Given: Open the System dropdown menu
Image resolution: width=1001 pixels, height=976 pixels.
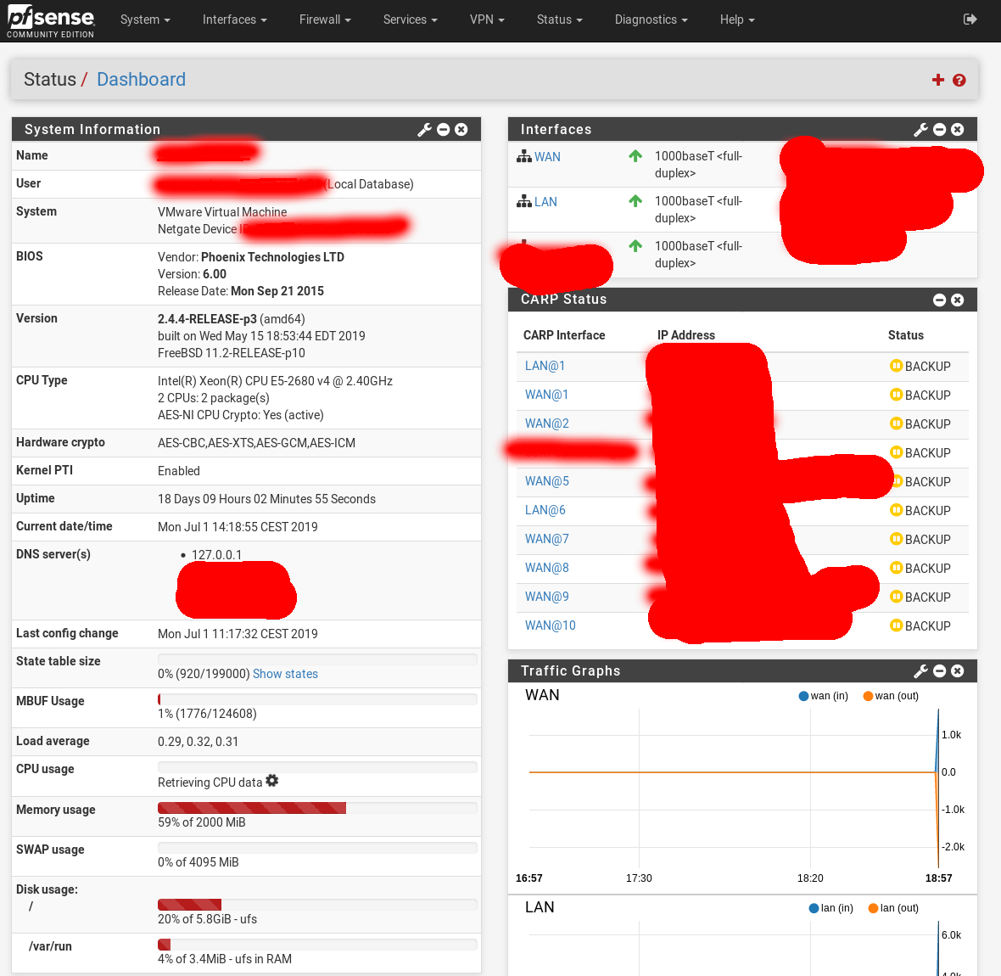Looking at the screenshot, I should (x=145, y=20).
